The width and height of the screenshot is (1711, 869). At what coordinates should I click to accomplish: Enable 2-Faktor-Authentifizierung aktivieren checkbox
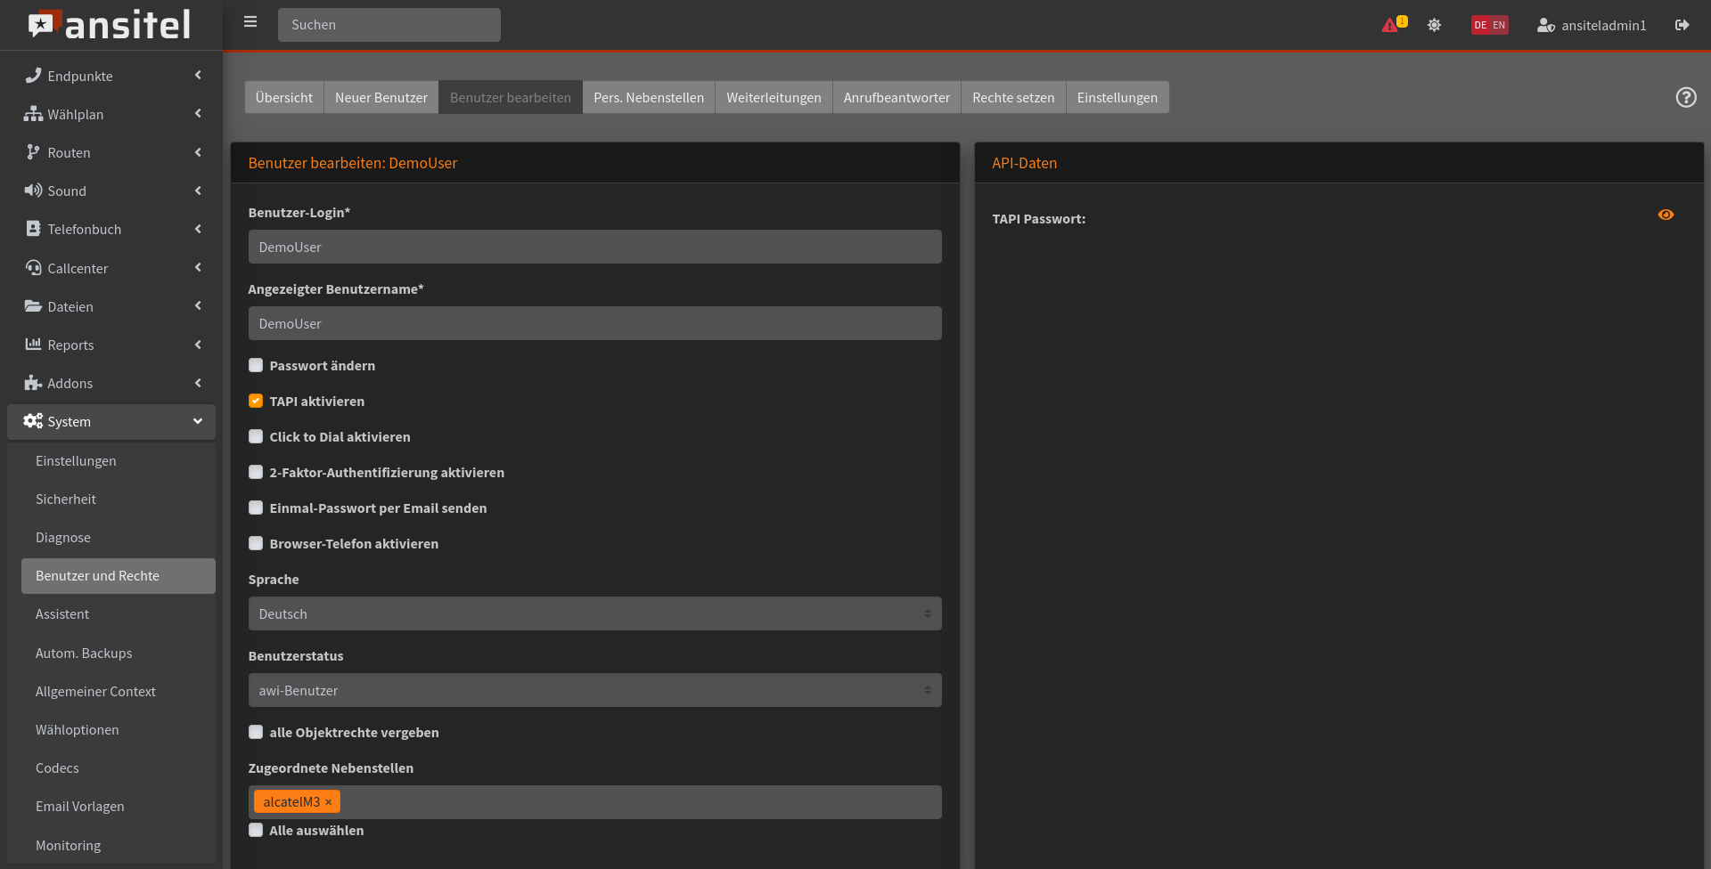pyautogui.click(x=256, y=473)
